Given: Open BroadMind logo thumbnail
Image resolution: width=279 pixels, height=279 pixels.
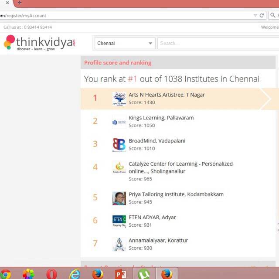Looking at the screenshot, I should coord(119,145).
